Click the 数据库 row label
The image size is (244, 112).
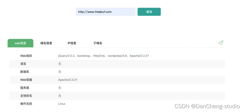pos(25,72)
